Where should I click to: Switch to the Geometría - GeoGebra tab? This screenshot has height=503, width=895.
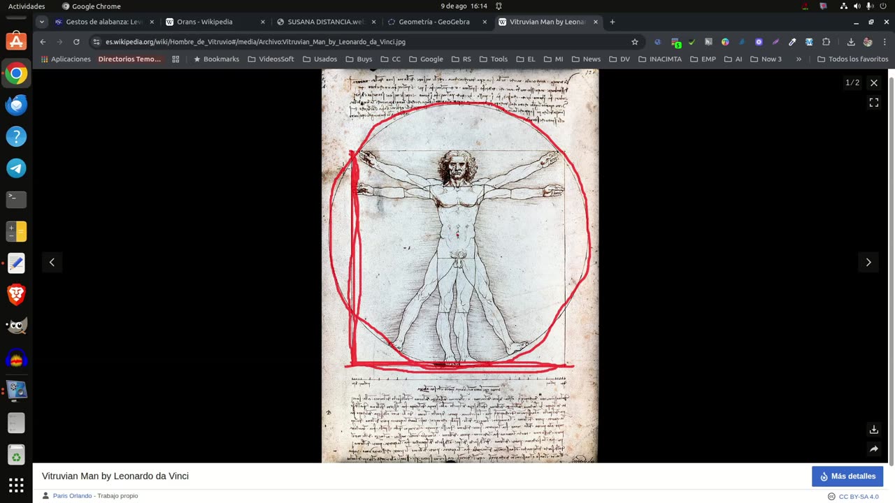click(x=437, y=22)
